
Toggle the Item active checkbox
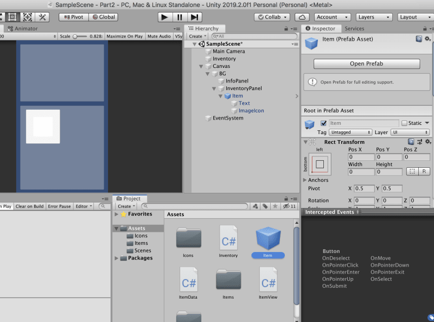coord(323,123)
